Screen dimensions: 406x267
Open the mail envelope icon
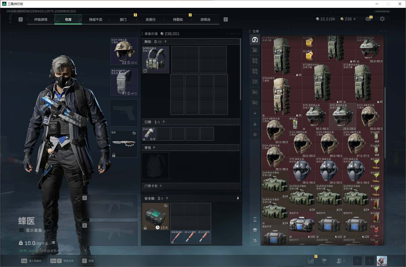pyautogui.click(x=368, y=19)
